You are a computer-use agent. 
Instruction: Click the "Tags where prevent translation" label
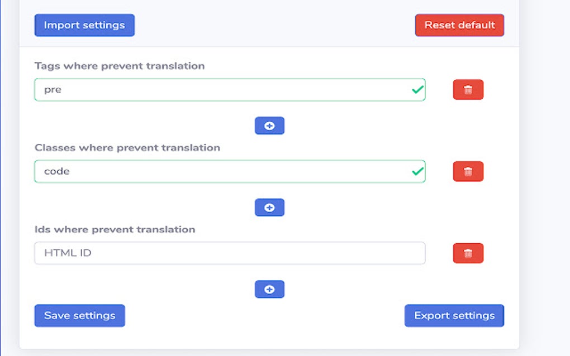tap(120, 65)
